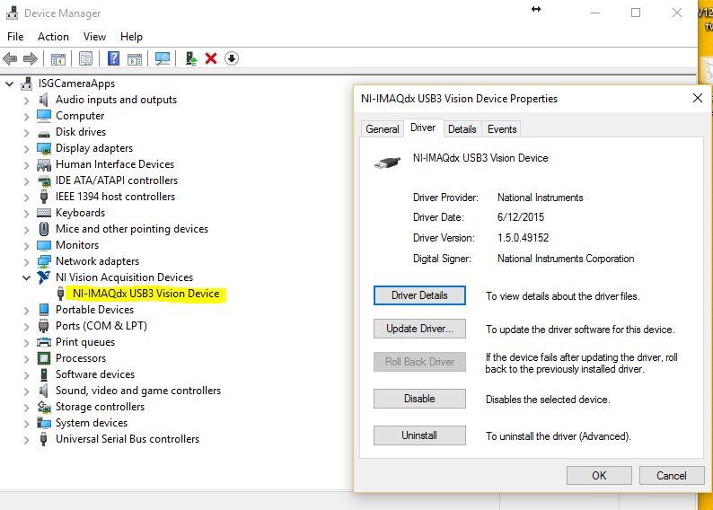This screenshot has width=713, height=510.
Task: Click the USB plug icon in Properties dialog
Action: tap(387, 162)
